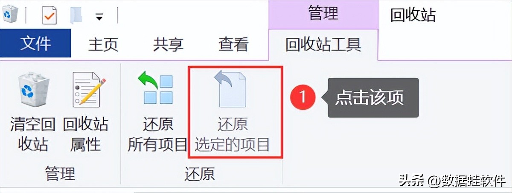Click the checkmark Properties quick access icon
This screenshot has width=512, height=193.
pyautogui.click(x=49, y=16)
